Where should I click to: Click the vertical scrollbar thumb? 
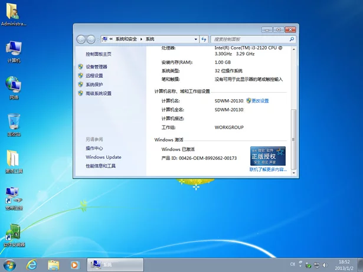coord(293,140)
